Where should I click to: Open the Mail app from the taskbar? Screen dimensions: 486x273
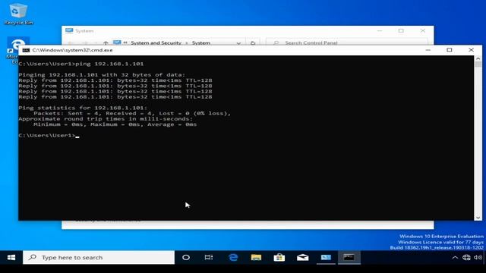click(x=302, y=258)
